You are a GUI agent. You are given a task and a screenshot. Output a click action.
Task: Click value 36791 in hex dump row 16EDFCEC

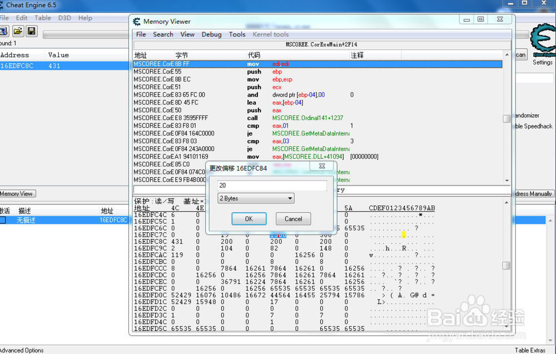click(231, 282)
